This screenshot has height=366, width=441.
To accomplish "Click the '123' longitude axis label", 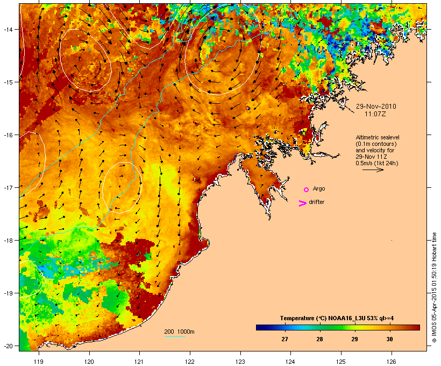I will pos(240,362).
